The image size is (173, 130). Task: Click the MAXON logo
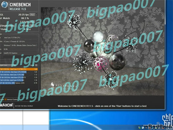[6, 105]
